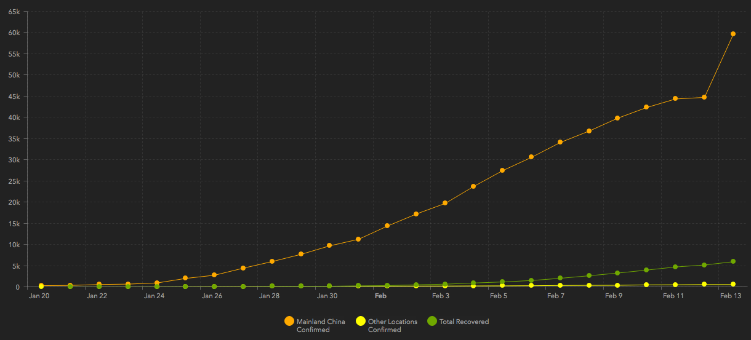This screenshot has width=751, height=340.
Task: Click Mainland China point at Feb 9
Action: (617, 118)
